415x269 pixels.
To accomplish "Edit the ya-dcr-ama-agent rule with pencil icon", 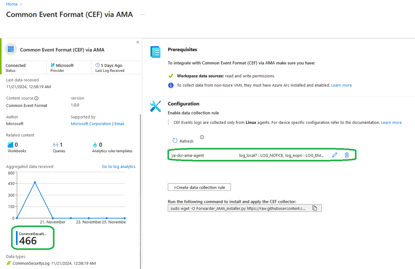I will [x=334, y=155].
